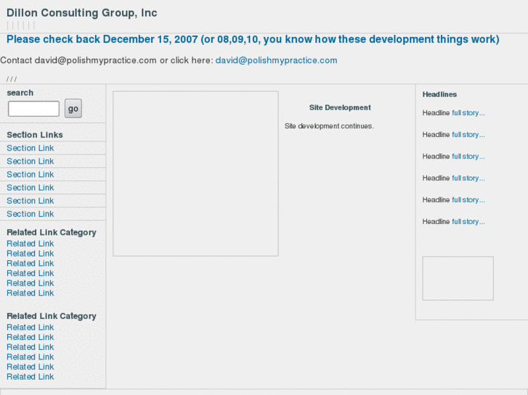Screen dimensions: 528x395
Task: Click the large empty image placeholder box
Action: pos(195,173)
